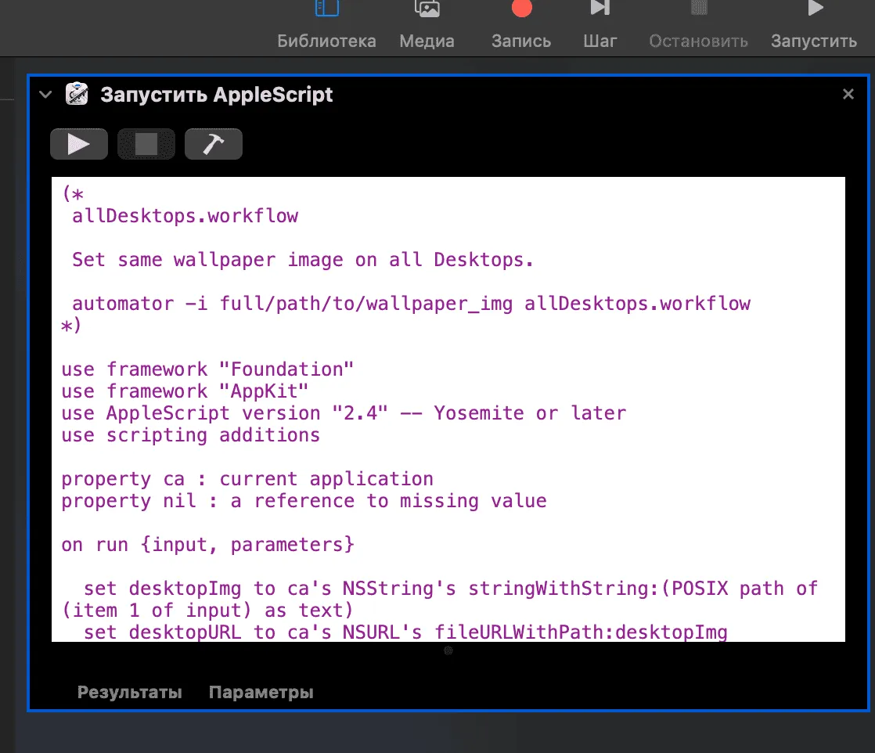This screenshot has height=753, width=875.
Task: Compile the script using the hammer icon
Action: pyautogui.click(x=214, y=143)
